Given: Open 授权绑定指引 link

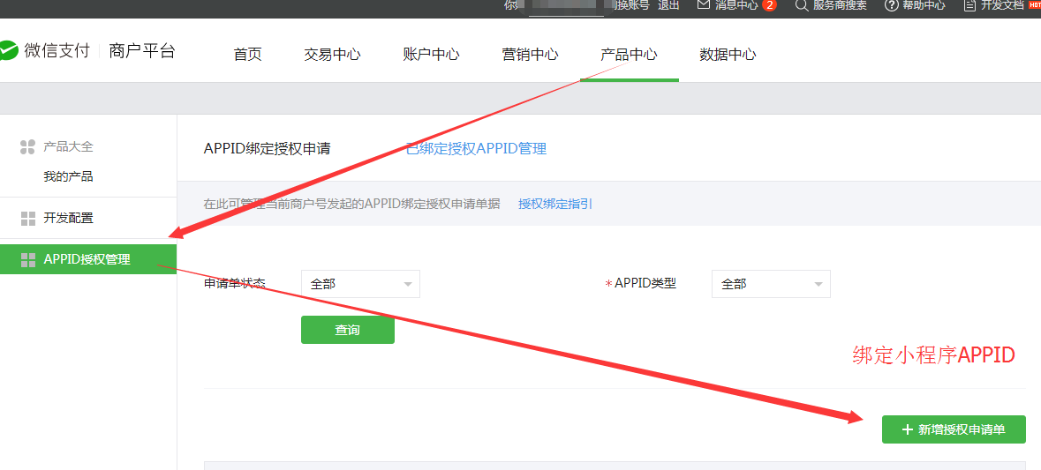Looking at the screenshot, I should (x=555, y=204).
